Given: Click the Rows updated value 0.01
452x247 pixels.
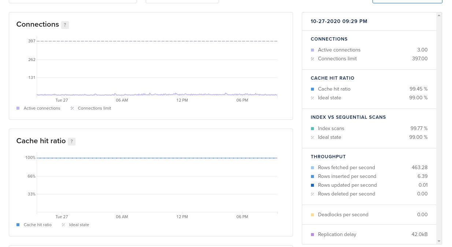Looking at the screenshot, I should click(423, 185).
